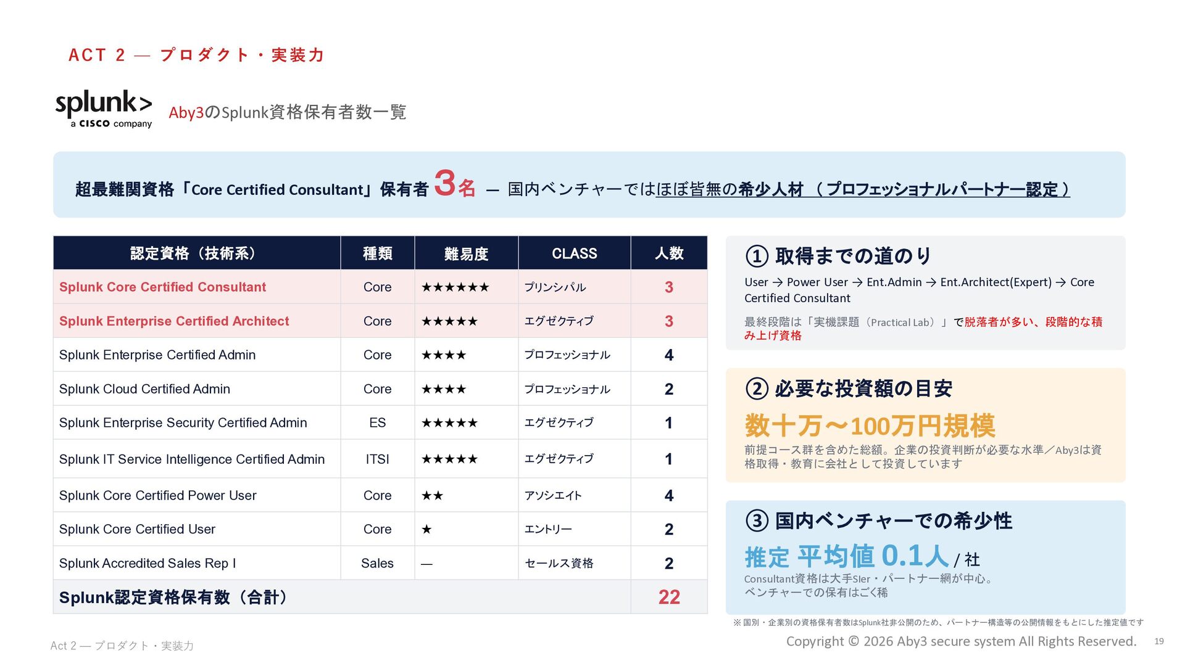
Task: Click the circled 1 icon by 取得までの道のり
Action: (757, 256)
